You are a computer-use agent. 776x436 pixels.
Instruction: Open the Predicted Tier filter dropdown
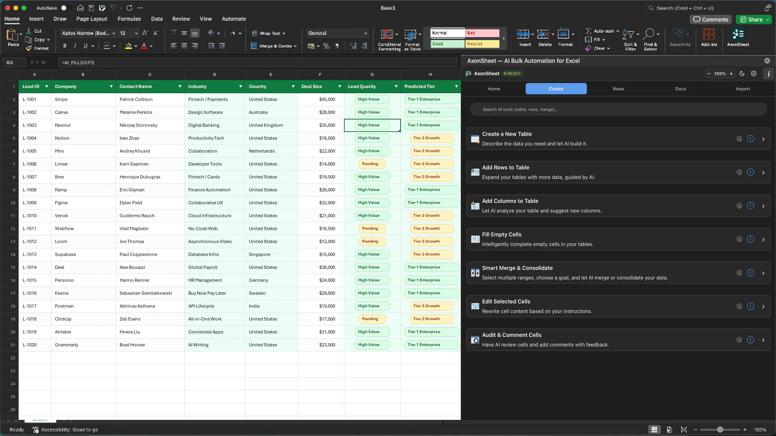click(456, 86)
